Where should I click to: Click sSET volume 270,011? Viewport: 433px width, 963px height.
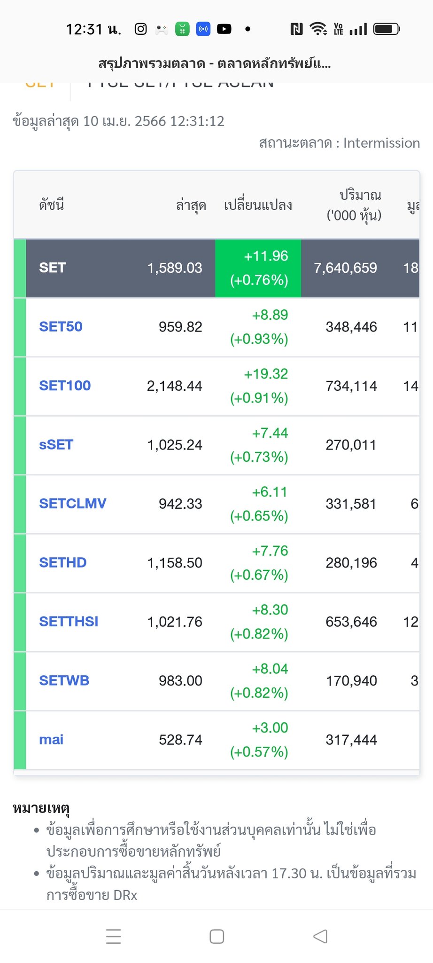[x=351, y=445]
